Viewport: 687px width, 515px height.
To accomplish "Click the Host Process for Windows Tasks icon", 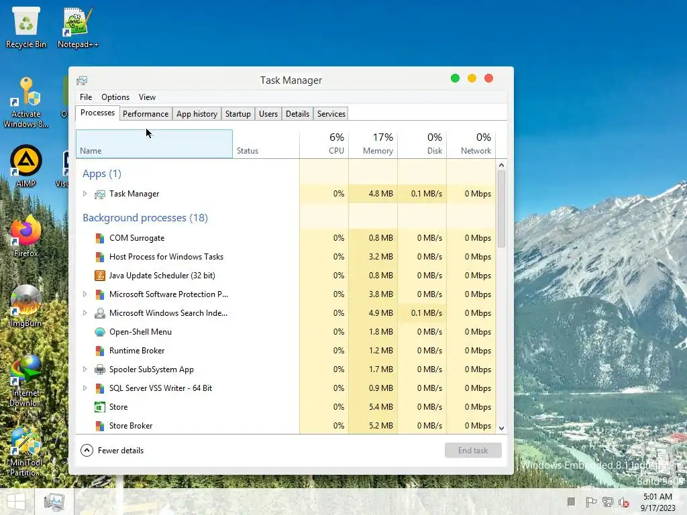I will pos(100,257).
